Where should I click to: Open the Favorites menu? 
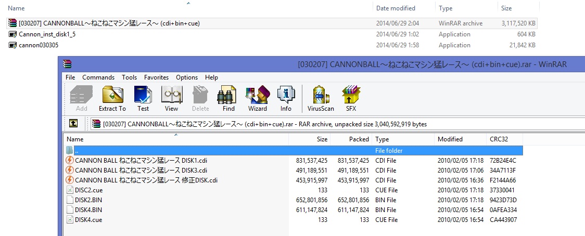point(156,77)
